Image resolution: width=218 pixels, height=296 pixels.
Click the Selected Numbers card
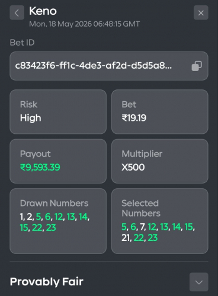tap(160, 221)
